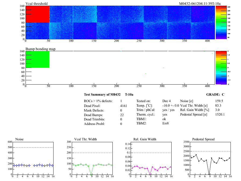241x181 pixels.
Task: Select the TBM1 status "ok"
Action: [164, 119]
